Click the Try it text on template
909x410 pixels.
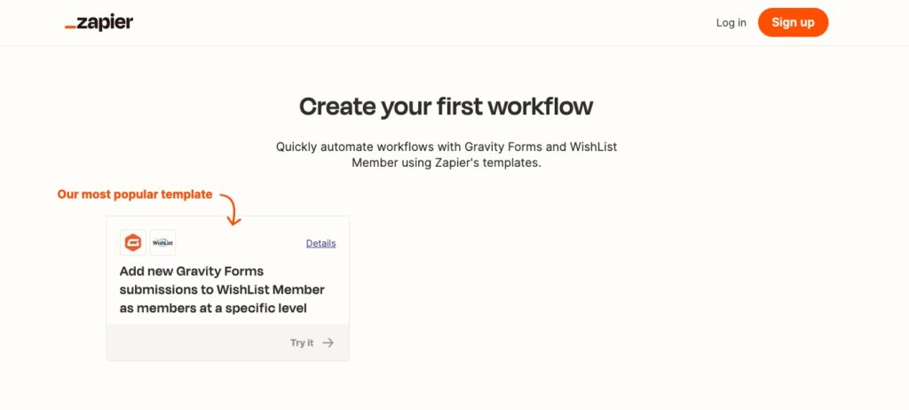(302, 343)
